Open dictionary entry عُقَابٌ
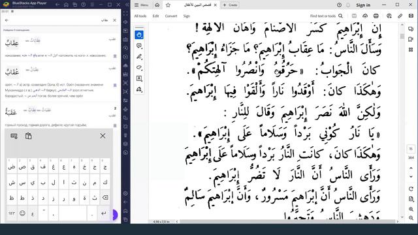Screen dimensions: 418x235 click(x=12, y=72)
